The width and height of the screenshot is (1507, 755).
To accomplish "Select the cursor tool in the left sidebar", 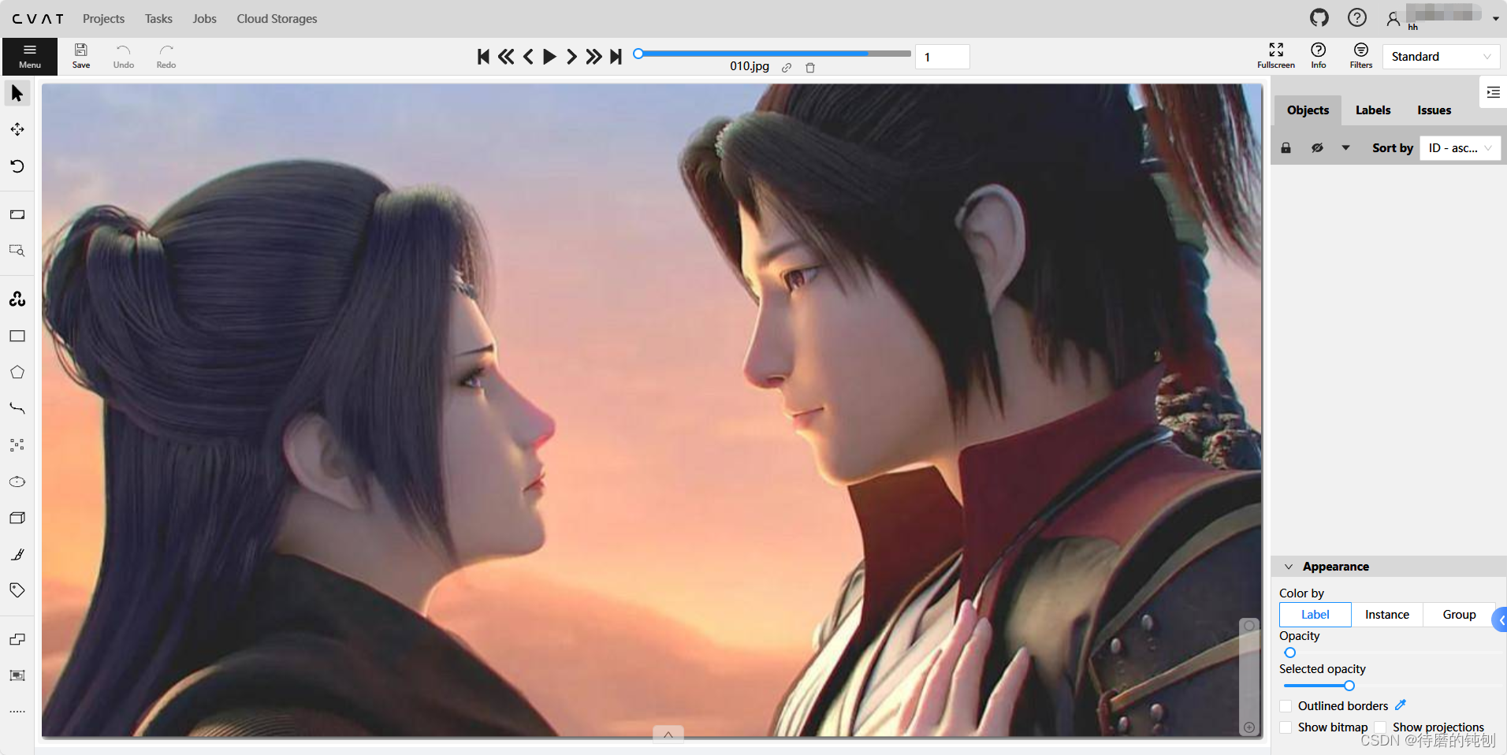I will (x=17, y=94).
